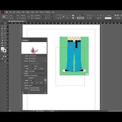Screen dimensions: 122x122
Task: Select the Page tool
Action: (2, 26)
